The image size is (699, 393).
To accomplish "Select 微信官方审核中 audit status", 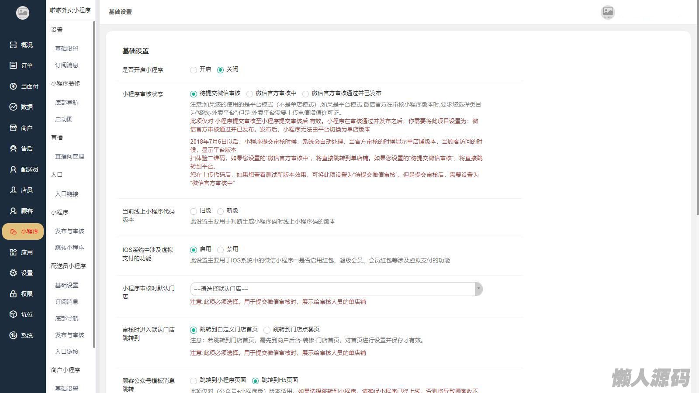I will [249, 94].
